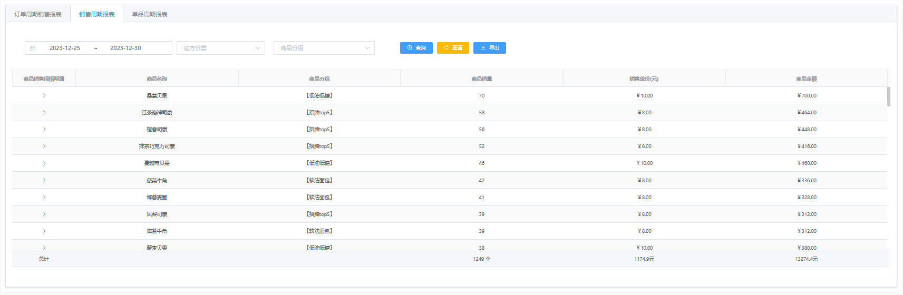Open the 商品分组 dropdown
The width and height of the screenshot is (903, 295).
pyautogui.click(x=324, y=48)
